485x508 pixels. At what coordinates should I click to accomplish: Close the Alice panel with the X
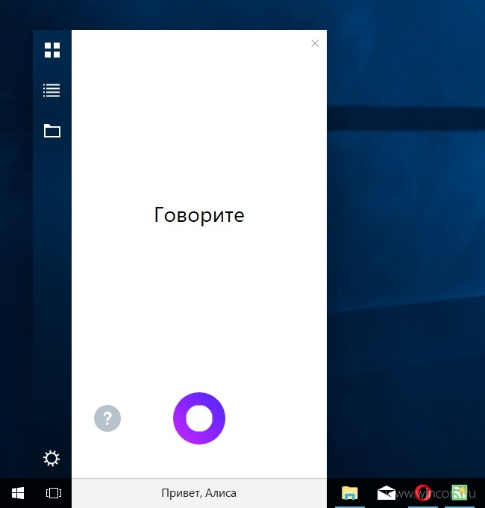[x=315, y=43]
